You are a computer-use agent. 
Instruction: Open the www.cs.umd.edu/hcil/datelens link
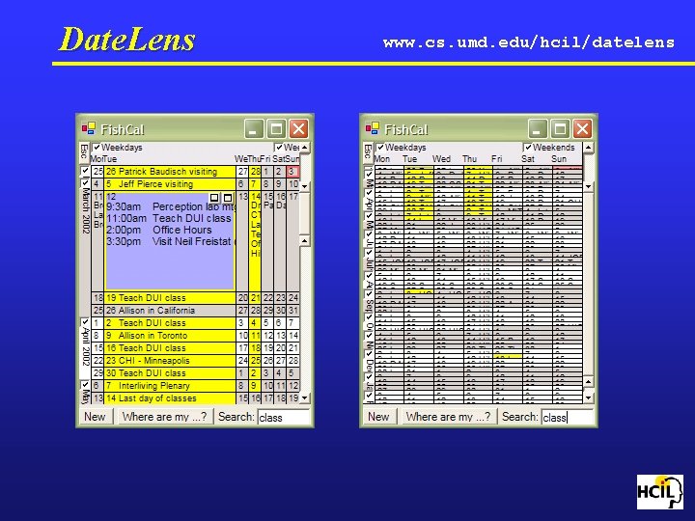[529, 42]
